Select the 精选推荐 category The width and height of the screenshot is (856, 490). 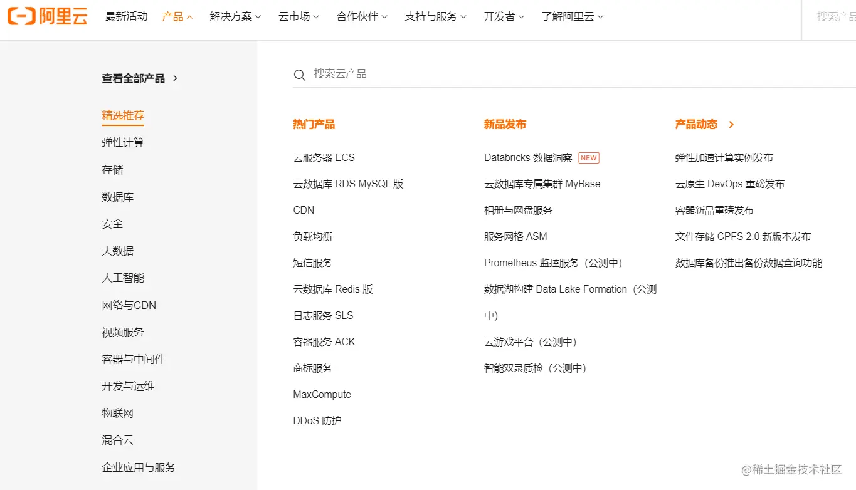(123, 115)
